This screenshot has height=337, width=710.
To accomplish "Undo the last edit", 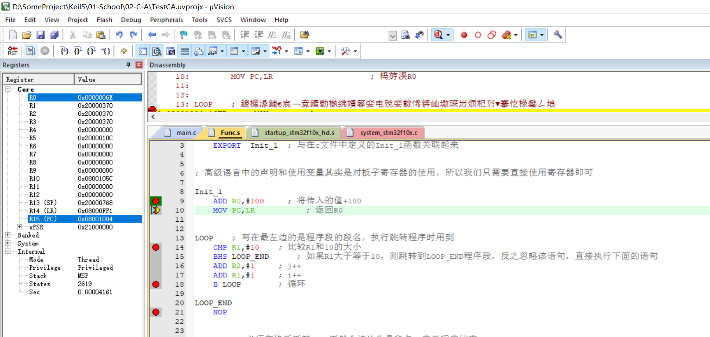I will pyautogui.click(x=119, y=35).
